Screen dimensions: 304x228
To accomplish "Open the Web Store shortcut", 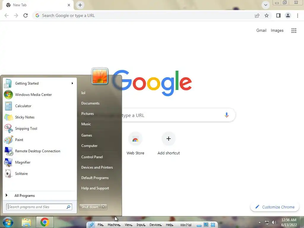I will coord(135,144).
